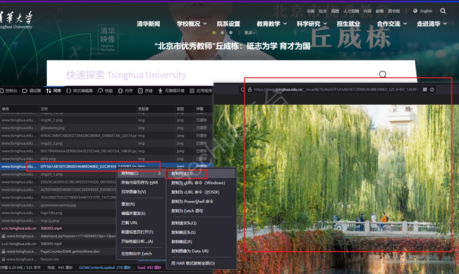Click the magnifier icon in the quick explore box
459x274 pixels.
pos(383,75)
